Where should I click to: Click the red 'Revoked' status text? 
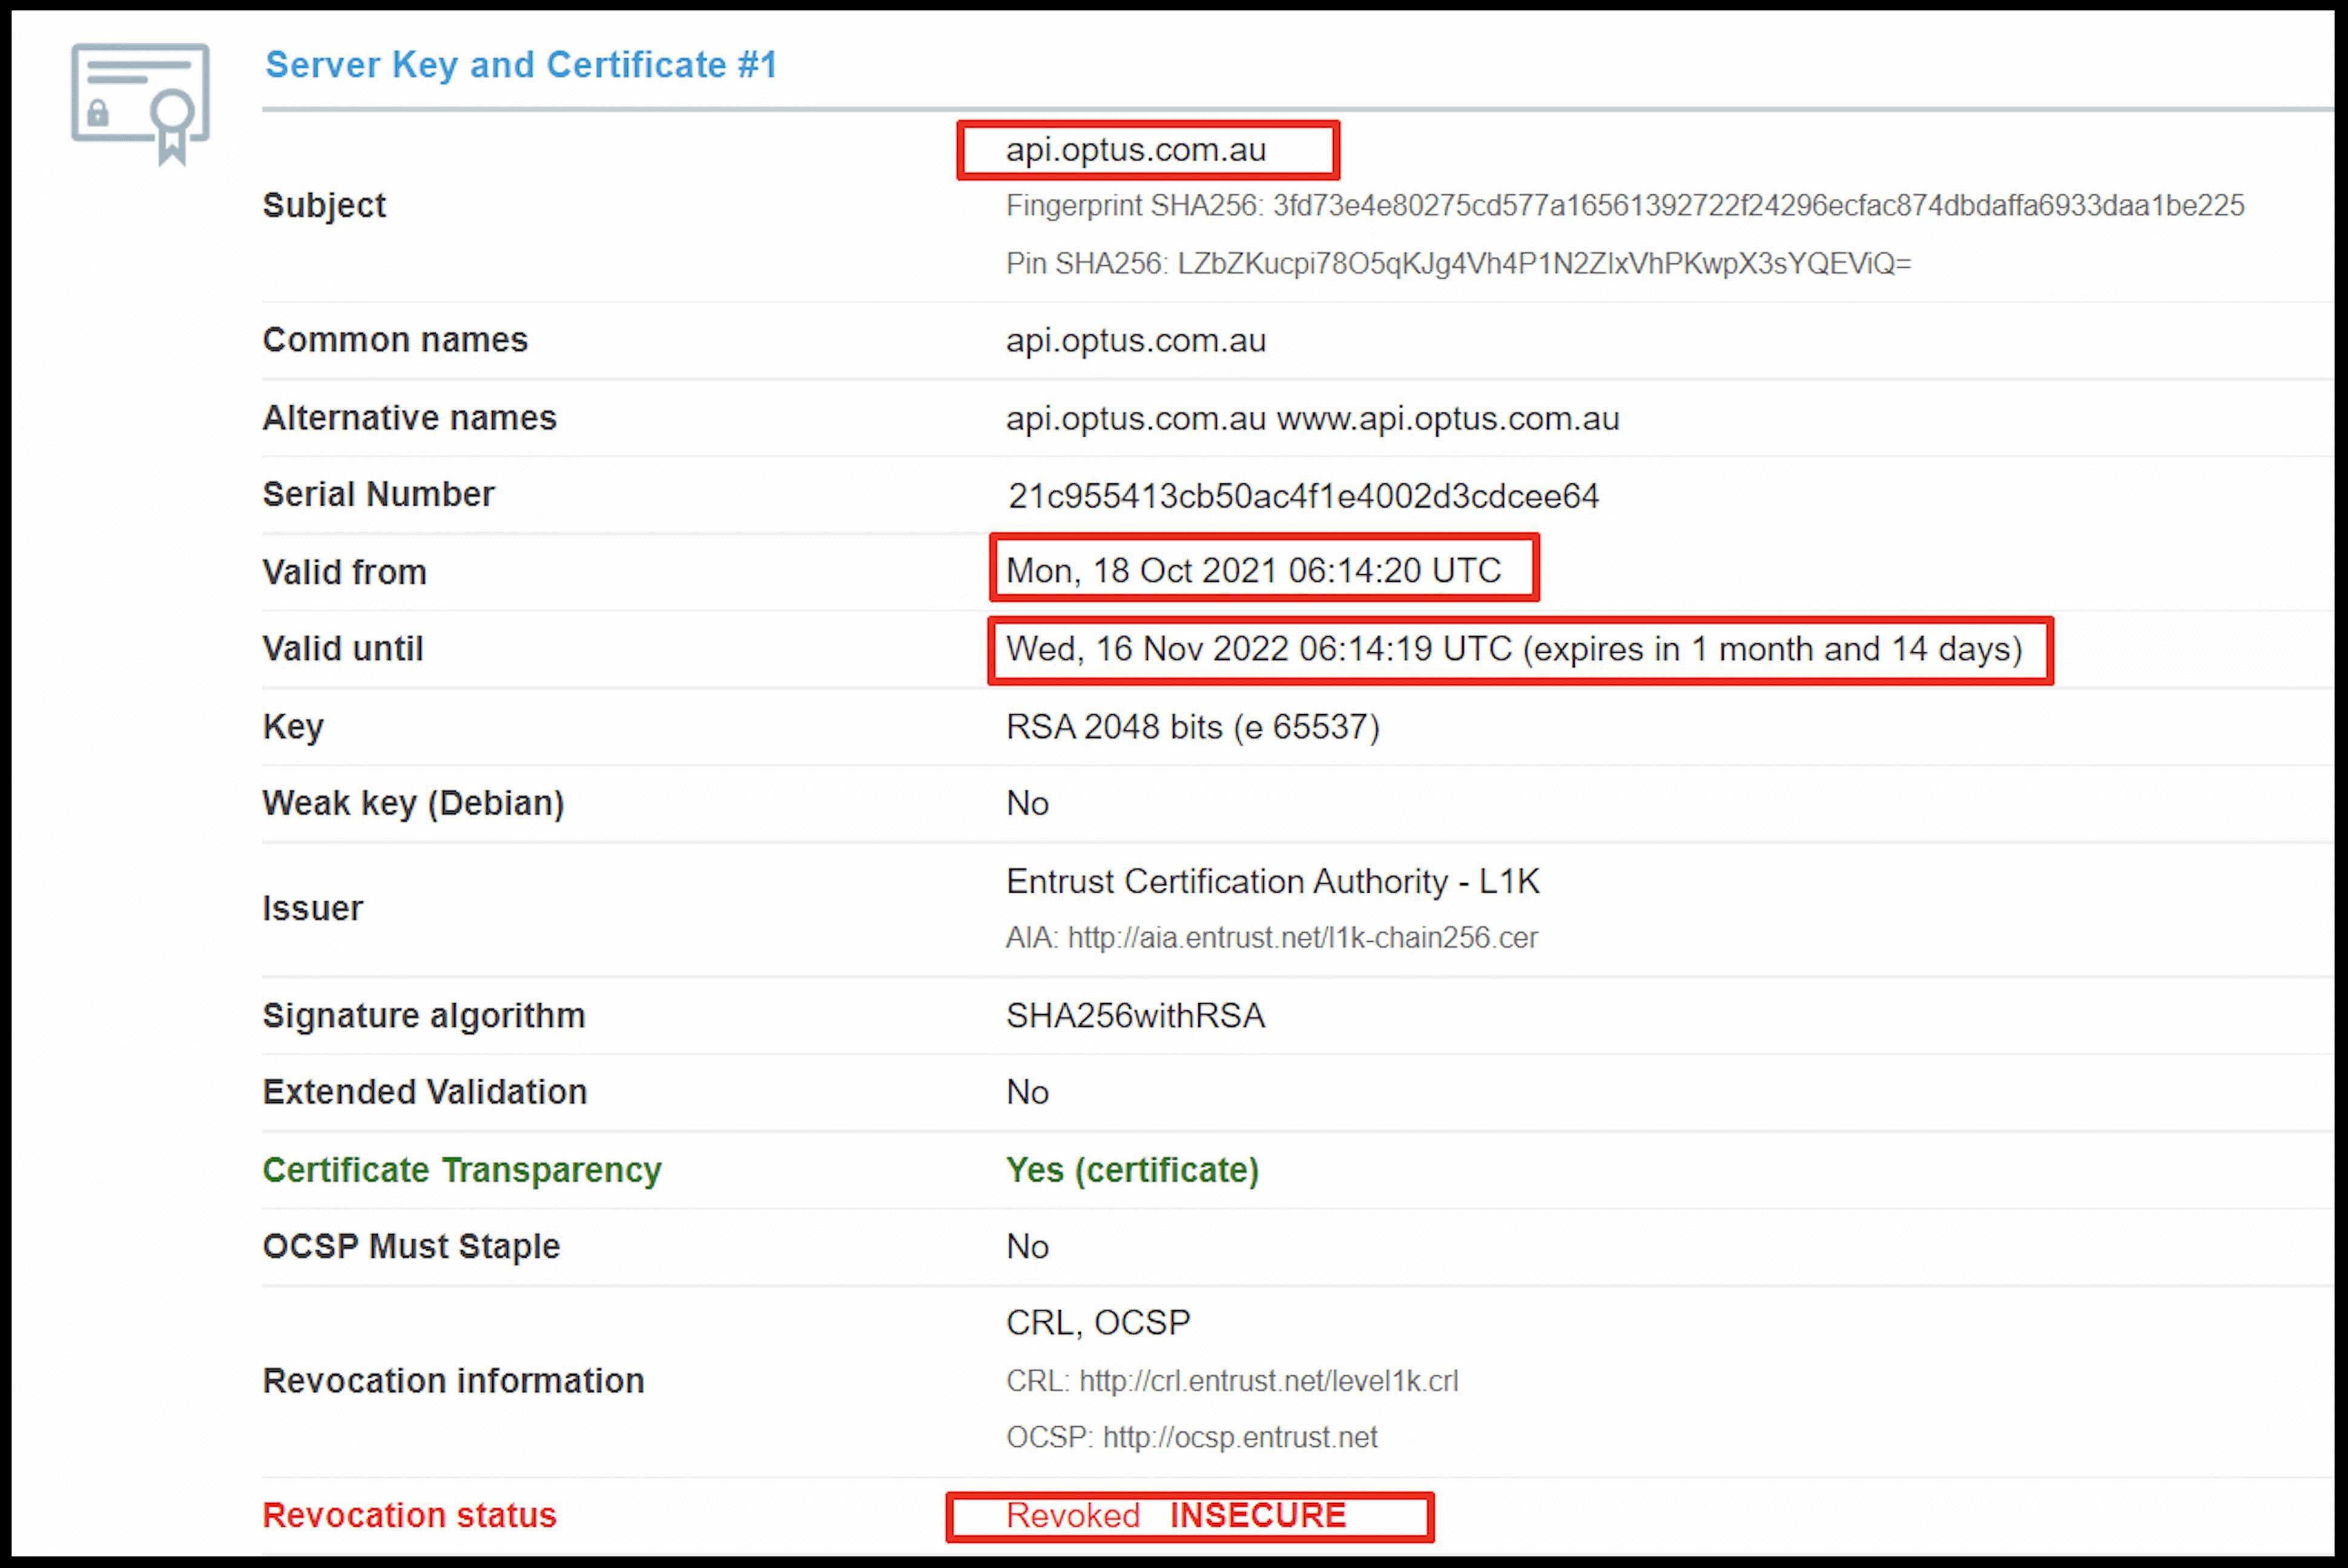(1072, 1517)
